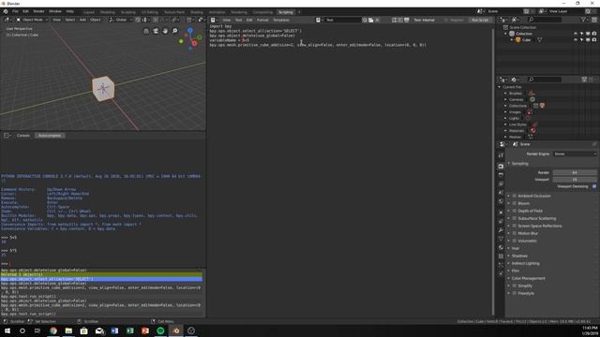Open the Global transform orientation dropdown
The height and width of the screenshot is (337, 600).
[120, 20]
